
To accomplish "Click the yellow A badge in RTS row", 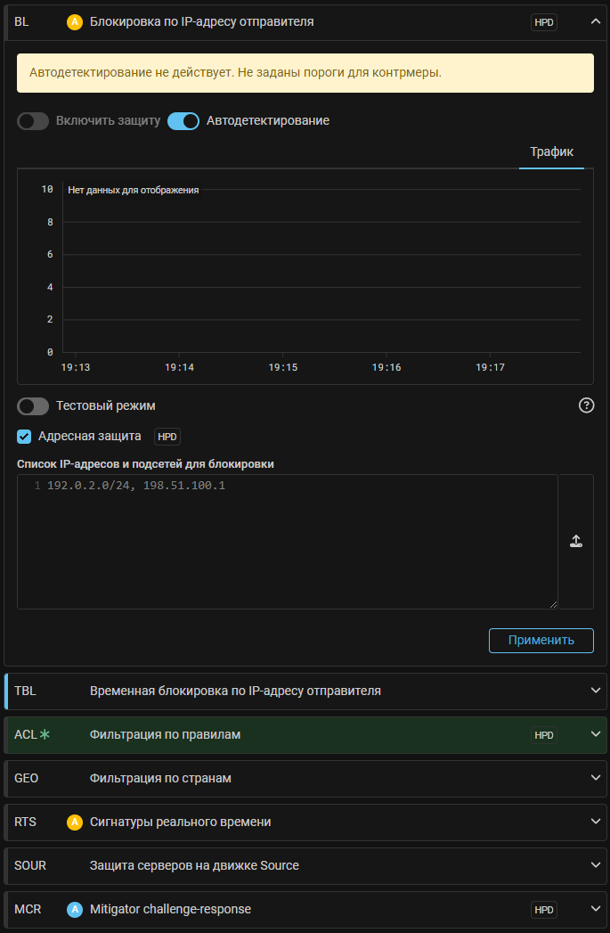I will click(x=75, y=822).
